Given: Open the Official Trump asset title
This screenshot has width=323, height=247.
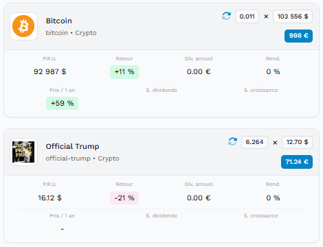Looking at the screenshot, I should point(72,146).
